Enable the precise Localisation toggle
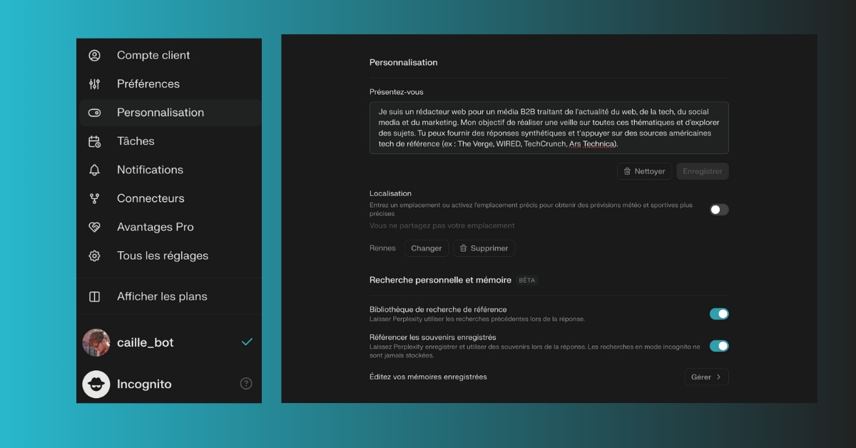Viewport: 856px width, 448px height. point(719,210)
